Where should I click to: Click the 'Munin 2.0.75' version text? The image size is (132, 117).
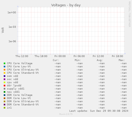(x=66, y=114)
